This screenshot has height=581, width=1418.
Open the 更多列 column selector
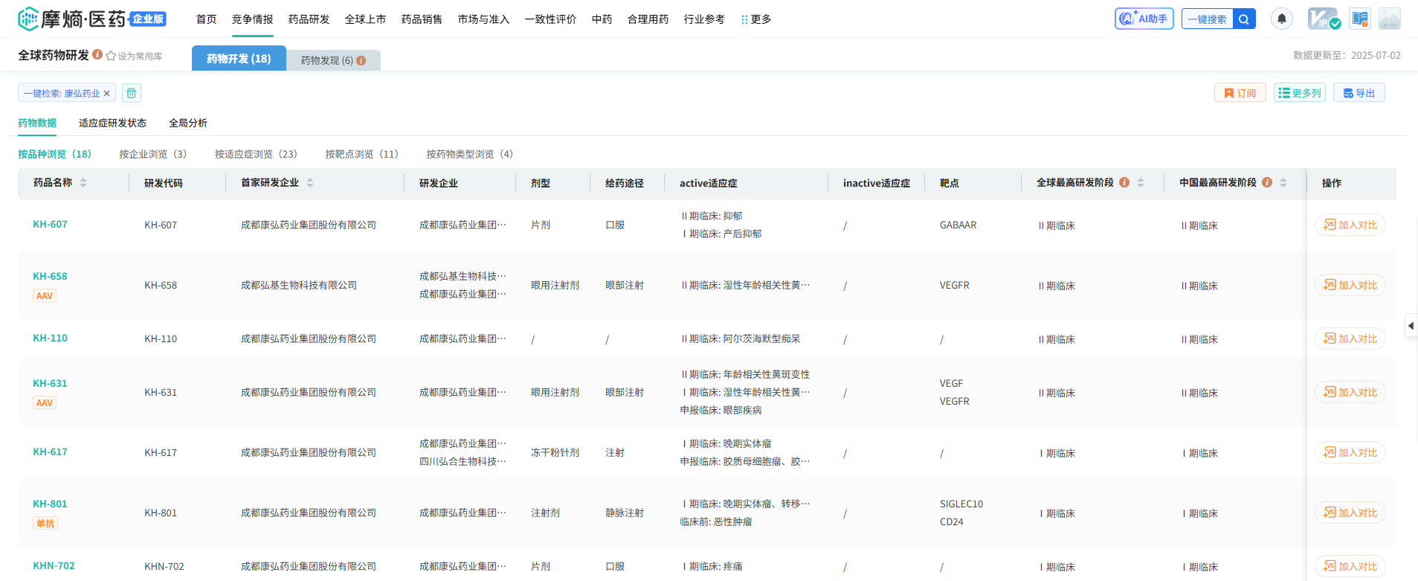[x=1299, y=93]
